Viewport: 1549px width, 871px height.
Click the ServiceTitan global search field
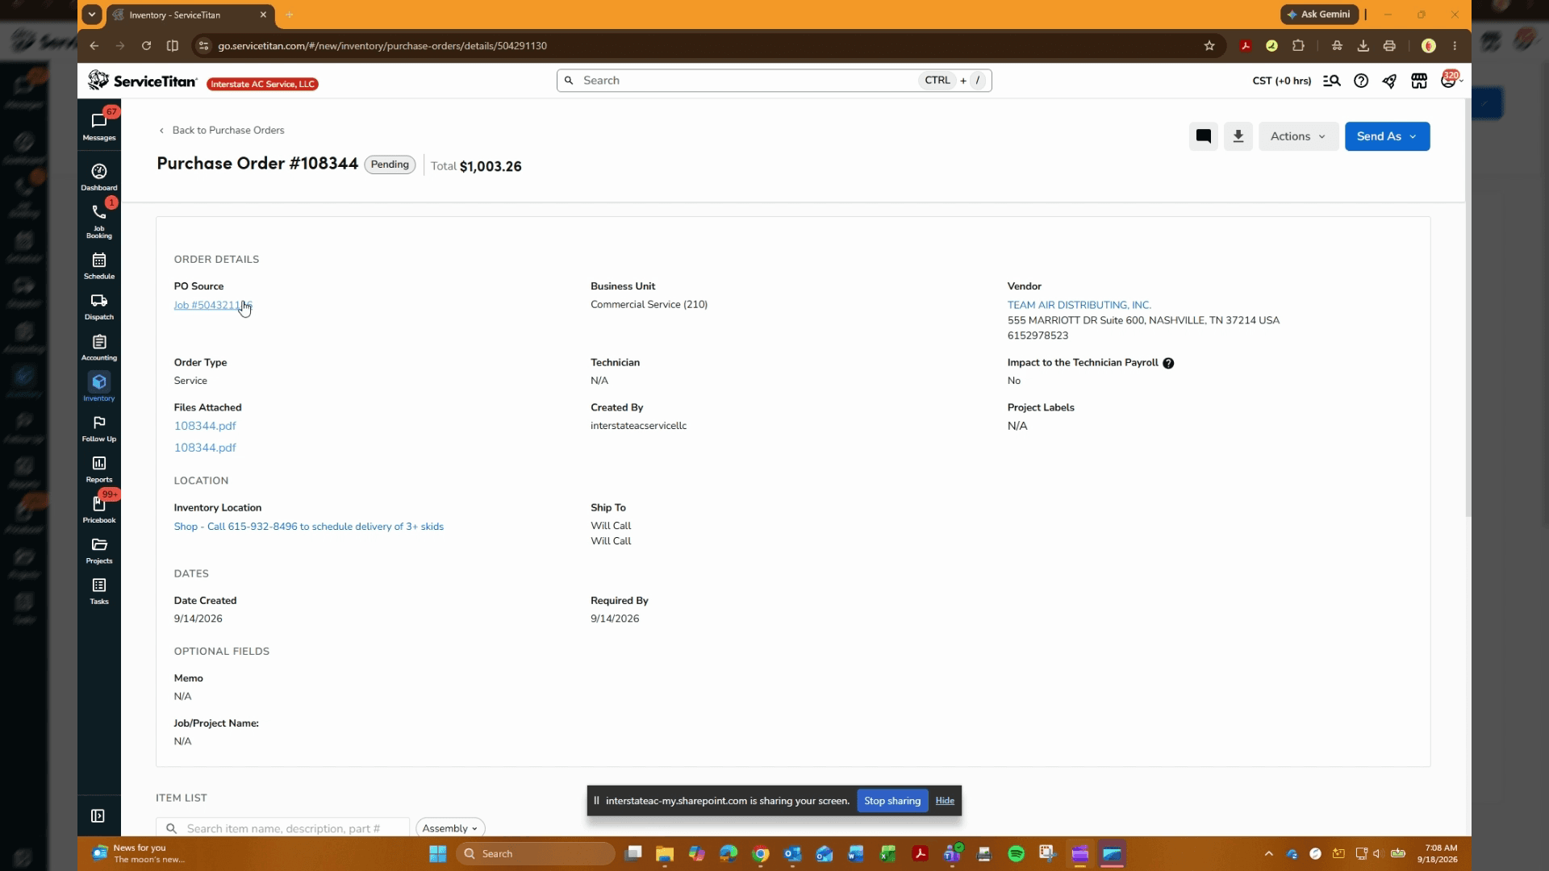[774, 81]
